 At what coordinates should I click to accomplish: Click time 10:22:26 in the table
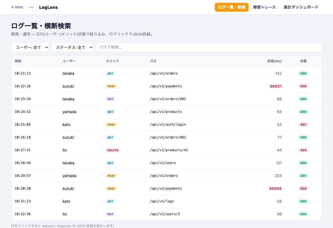23,86
